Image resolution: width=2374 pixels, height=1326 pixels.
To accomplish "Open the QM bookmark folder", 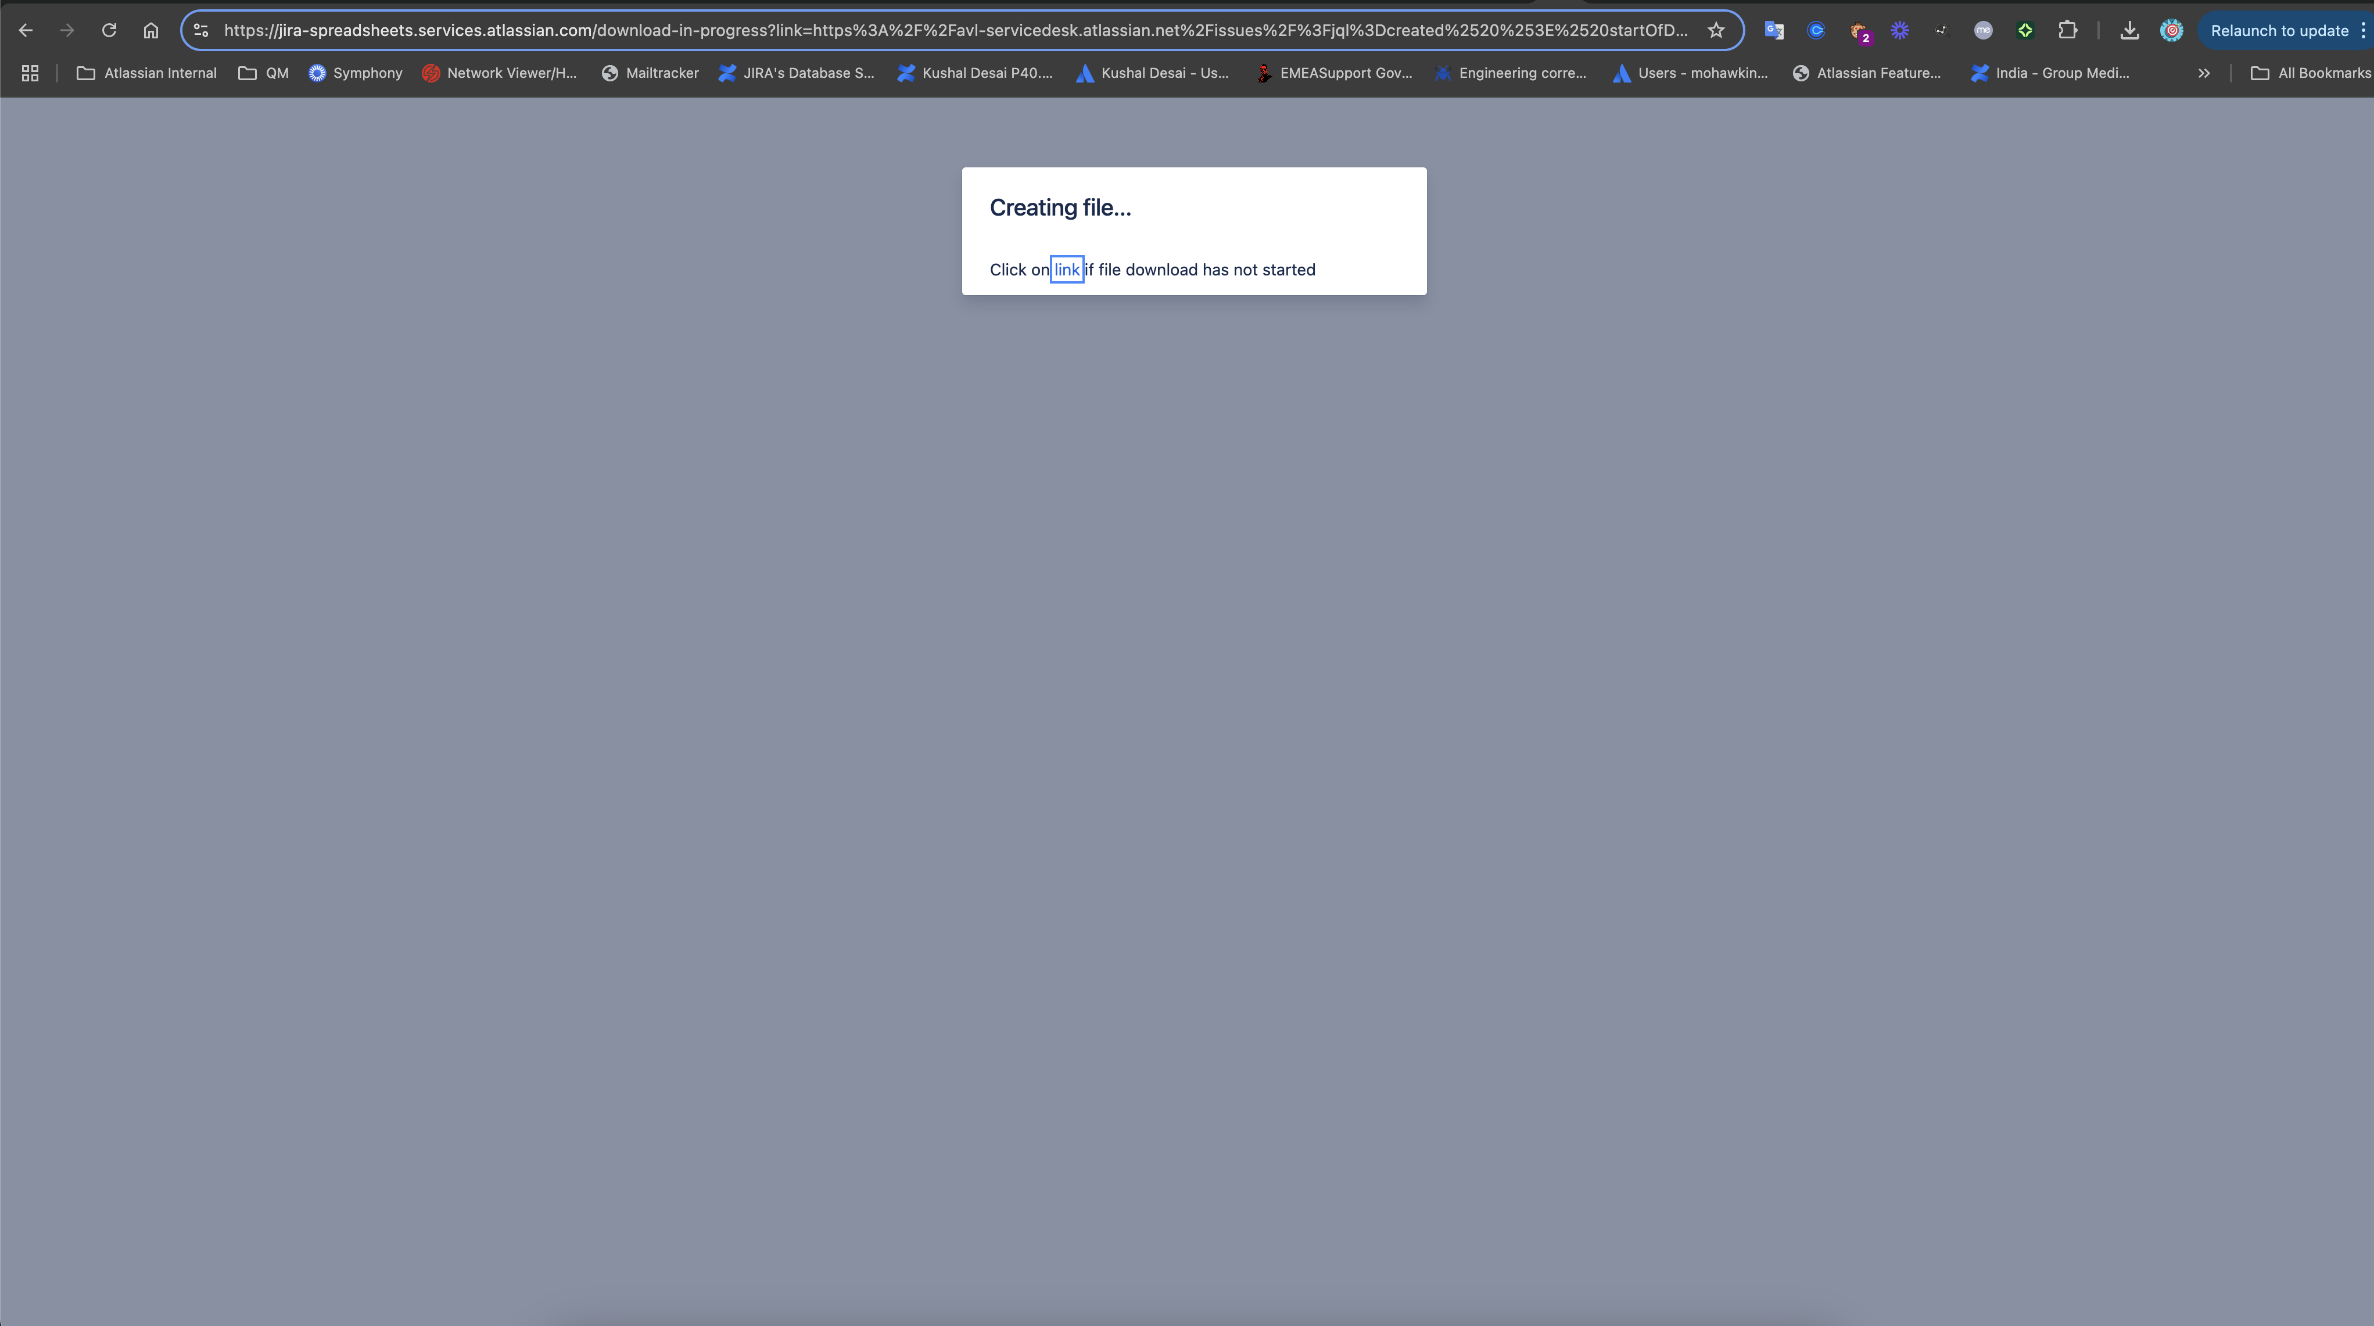I will [x=264, y=73].
